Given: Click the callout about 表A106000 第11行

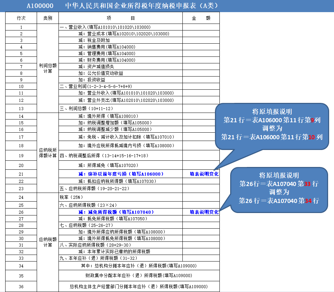Looking at the screenshot, I should click(x=272, y=126).
